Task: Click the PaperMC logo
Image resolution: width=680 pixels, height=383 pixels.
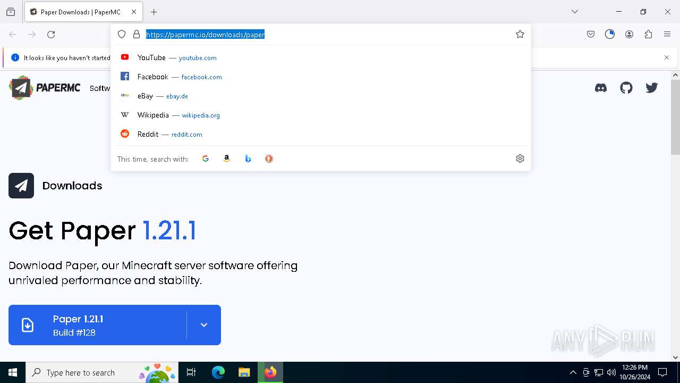Action: 45,88
